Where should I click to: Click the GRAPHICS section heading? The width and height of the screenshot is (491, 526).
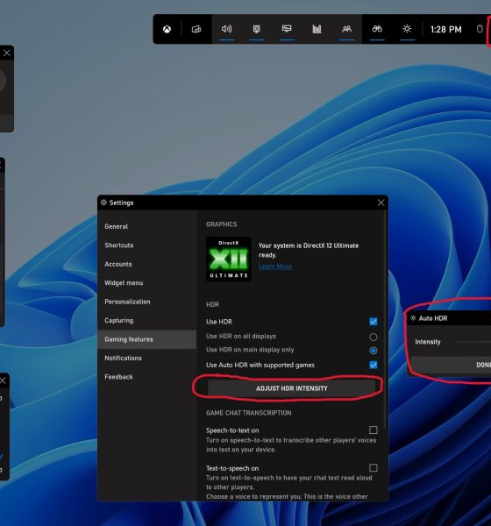[x=222, y=224]
